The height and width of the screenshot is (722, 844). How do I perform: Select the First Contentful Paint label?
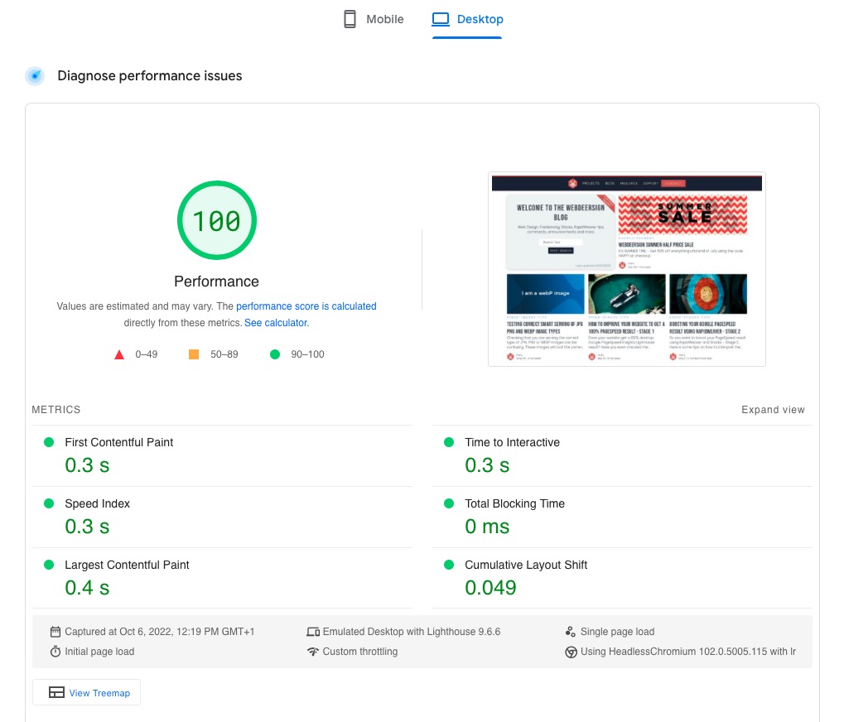pyautogui.click(x=119, y=442)
